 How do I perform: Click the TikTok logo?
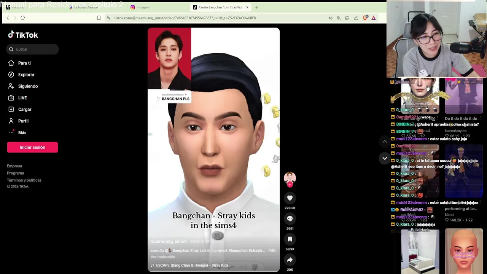coord(23,35)
